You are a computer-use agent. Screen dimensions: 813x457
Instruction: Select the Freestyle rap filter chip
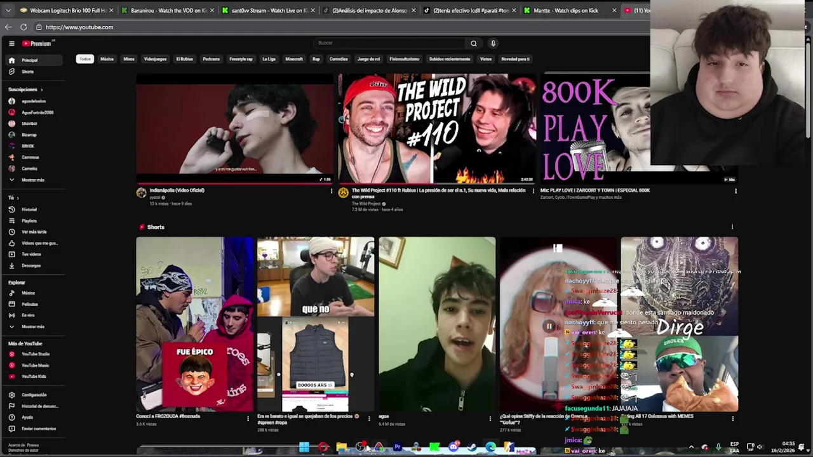pos(241,59)
